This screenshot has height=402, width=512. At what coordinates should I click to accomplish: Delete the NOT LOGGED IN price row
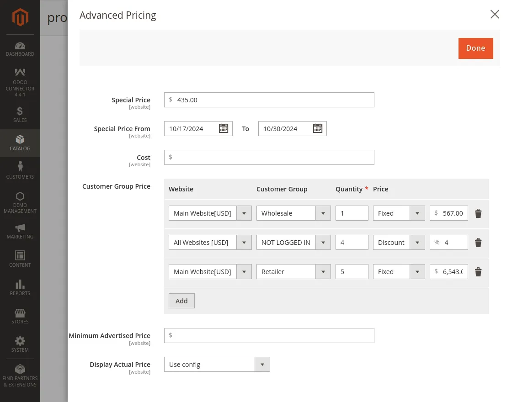pyautogui.click(x=478, y=243)
